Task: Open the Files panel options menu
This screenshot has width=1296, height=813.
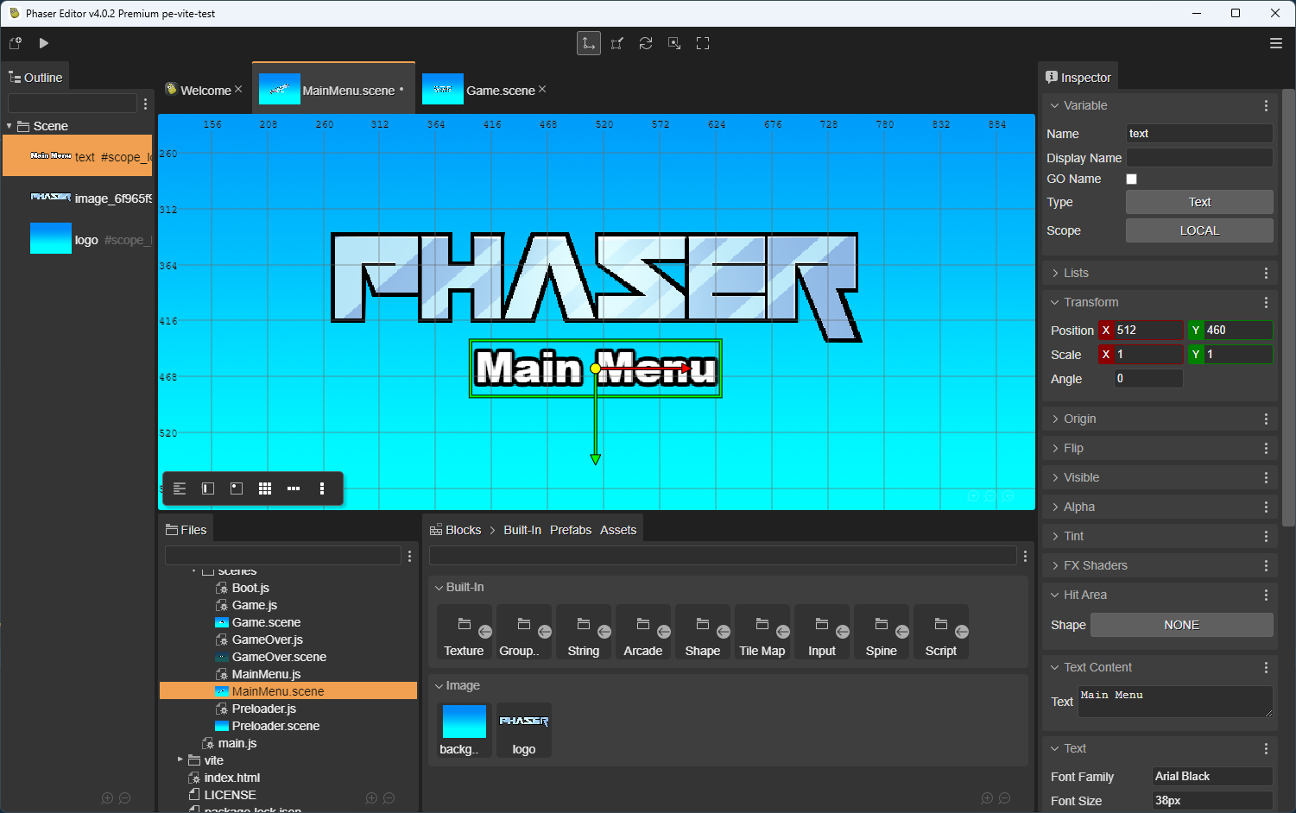Action: (x=410, y=556)
